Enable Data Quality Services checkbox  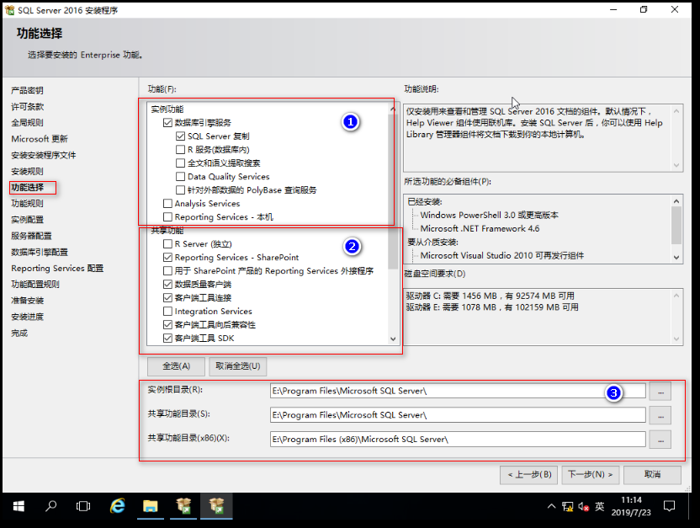click(x=180, y=177)
